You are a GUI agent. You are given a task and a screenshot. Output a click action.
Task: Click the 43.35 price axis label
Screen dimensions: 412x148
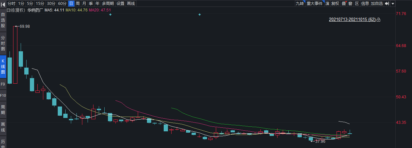[401, 123]
